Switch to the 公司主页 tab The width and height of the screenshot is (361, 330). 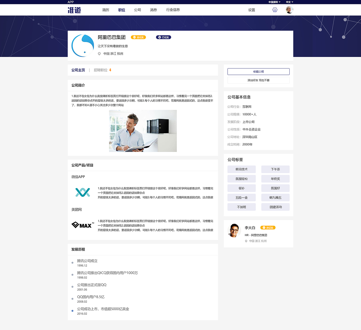coord(78,70)
